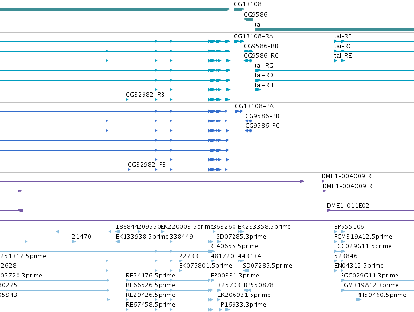
Task: Select EST label 338449
Action: (181, 237)
